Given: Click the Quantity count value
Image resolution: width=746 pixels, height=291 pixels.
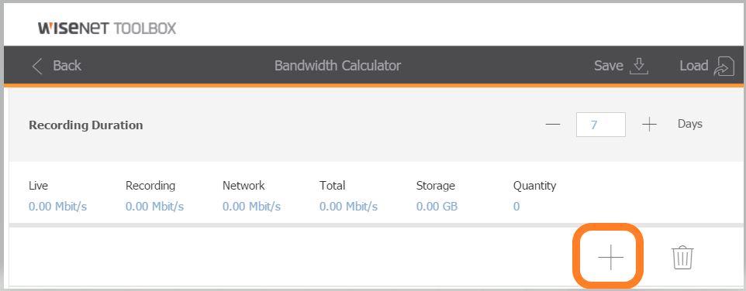Looking at the screenshot, I should [x=516, y=207].
